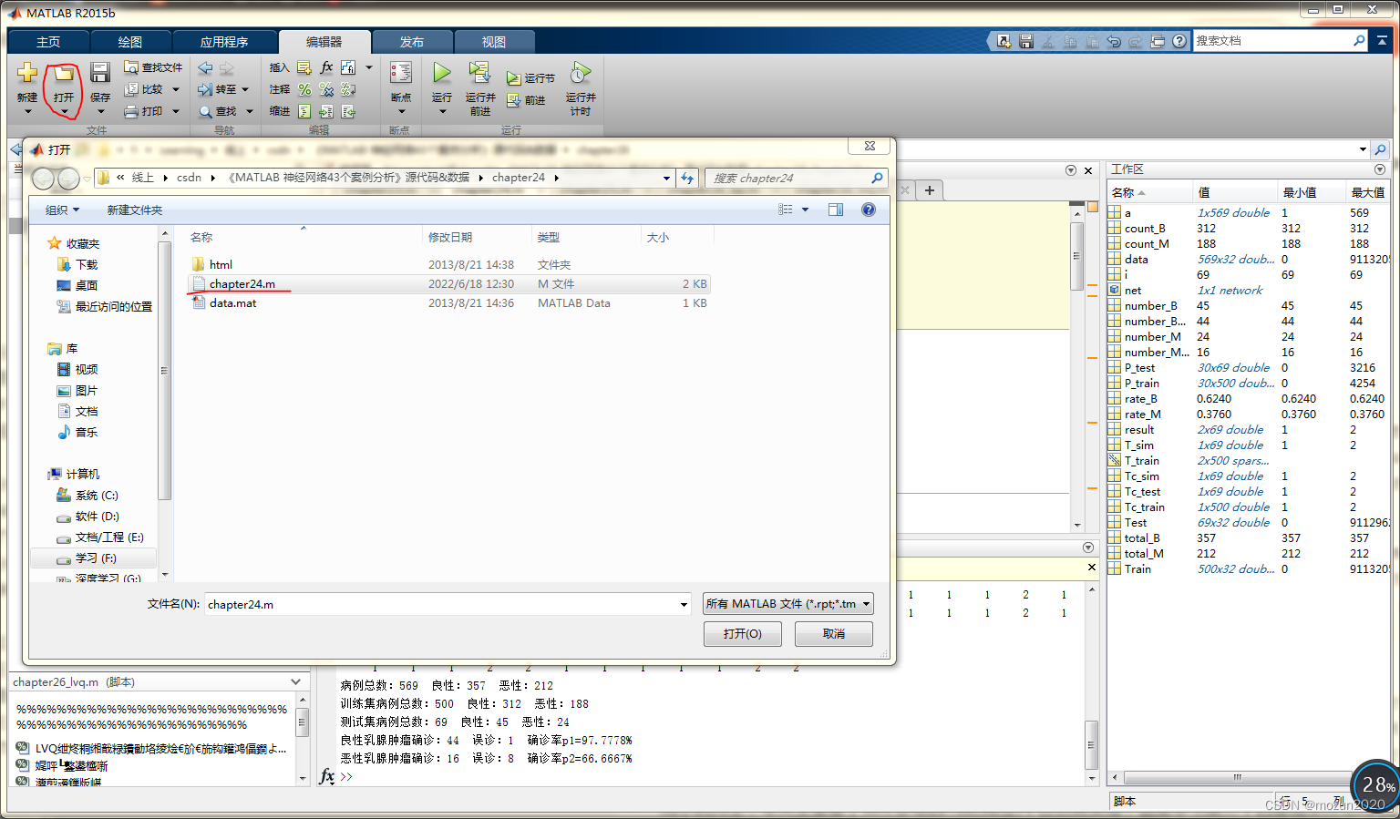Click the 搜索 chapter24 search field
This screenshot has width=1400, height=819.
tap(796, 179)
